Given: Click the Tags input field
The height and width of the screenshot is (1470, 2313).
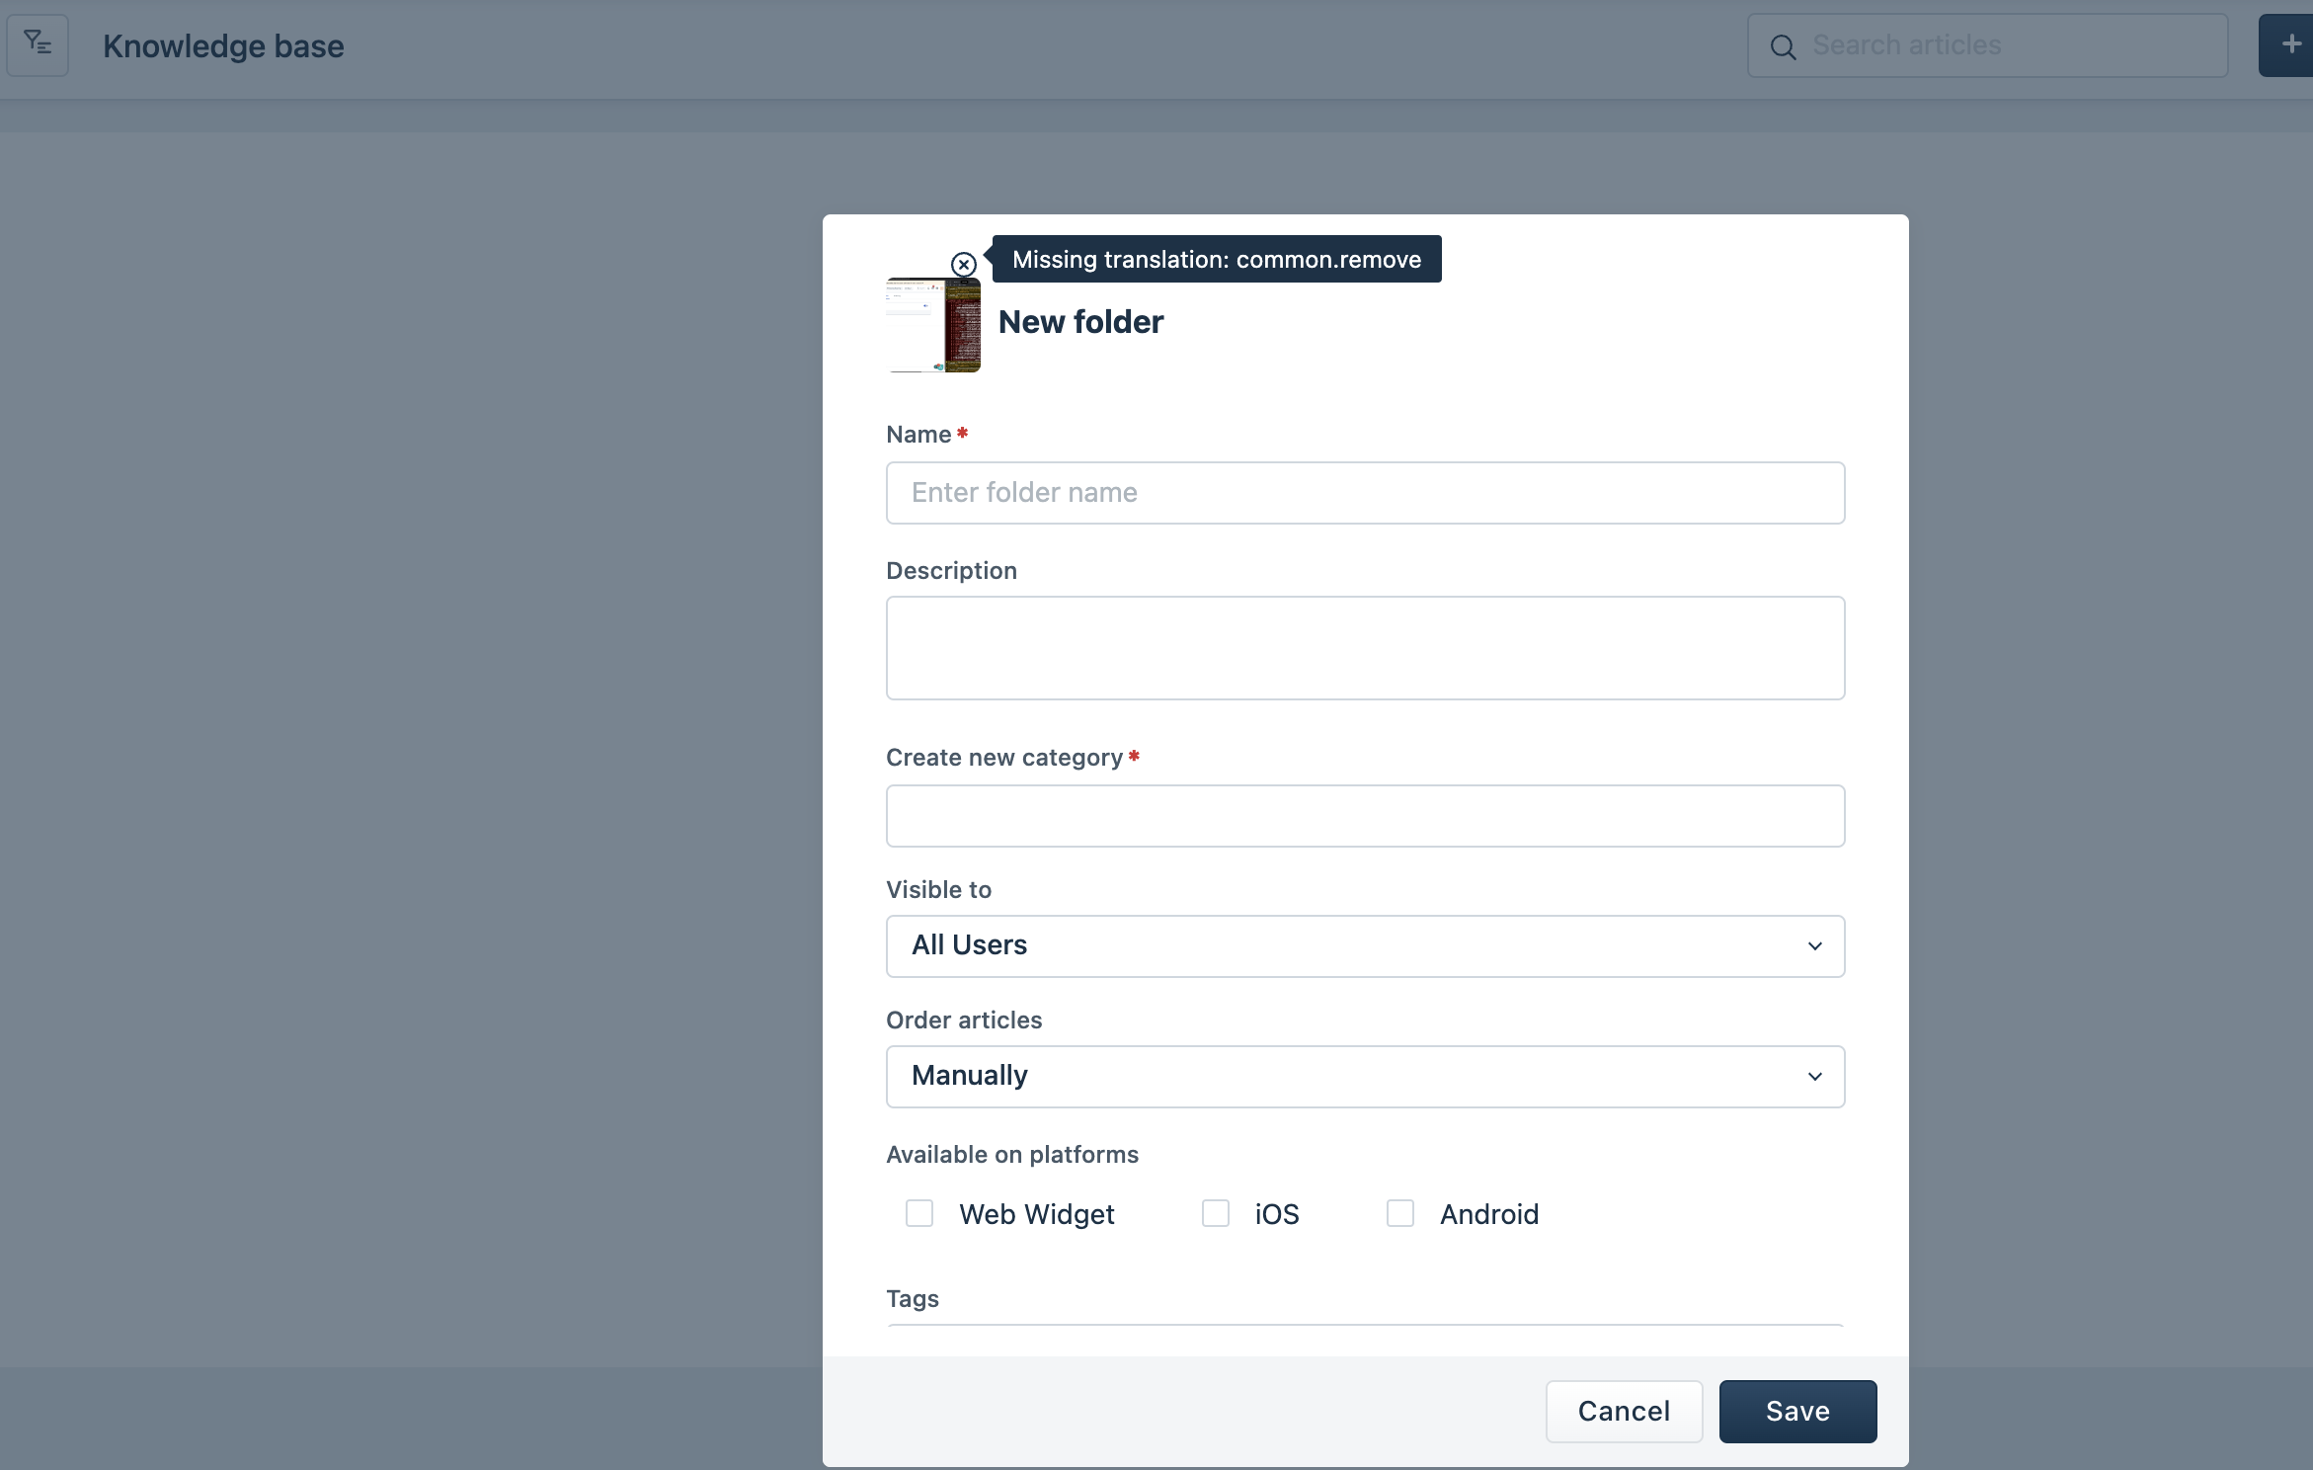Looking at the screenshot, I should (x=1364, y=1325).
